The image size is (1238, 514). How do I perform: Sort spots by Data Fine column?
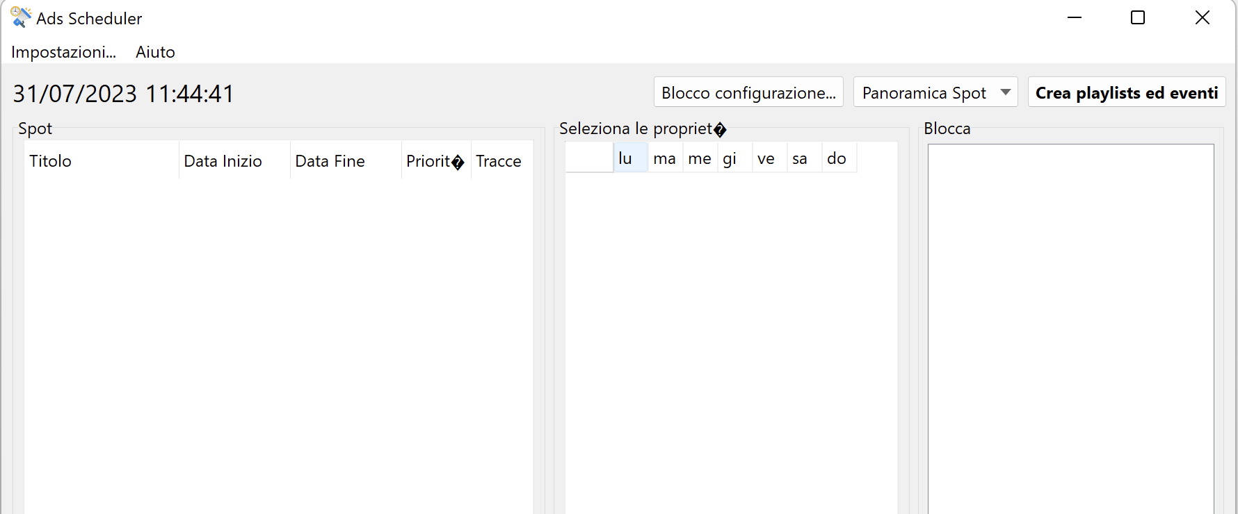coord(346,160)
